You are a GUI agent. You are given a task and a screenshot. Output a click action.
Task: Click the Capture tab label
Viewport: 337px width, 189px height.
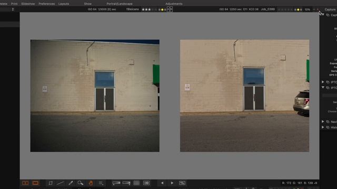(x=330, y=9)
